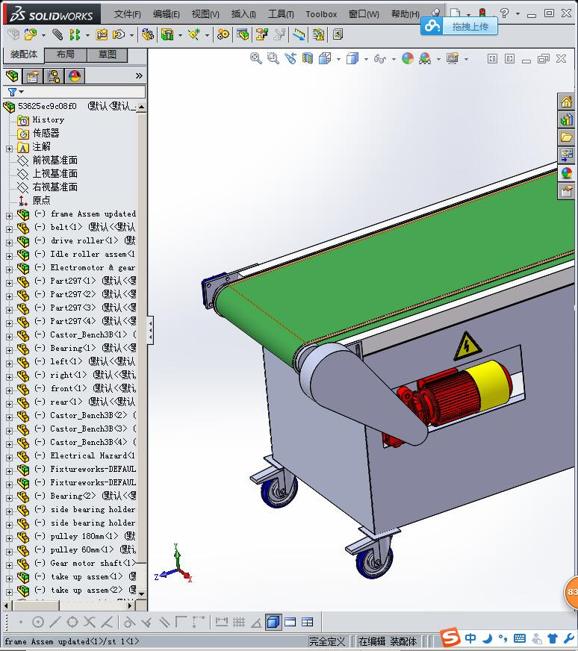Open the 视图(V) menu
578x651 pixels.
205,14
